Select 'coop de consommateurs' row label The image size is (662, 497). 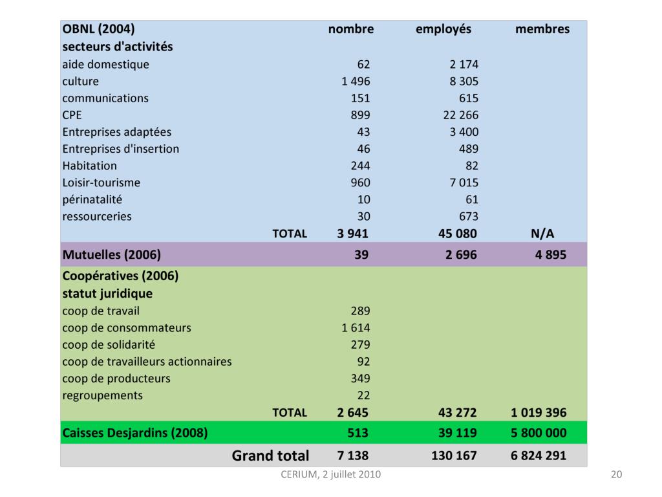coord(127,328)
